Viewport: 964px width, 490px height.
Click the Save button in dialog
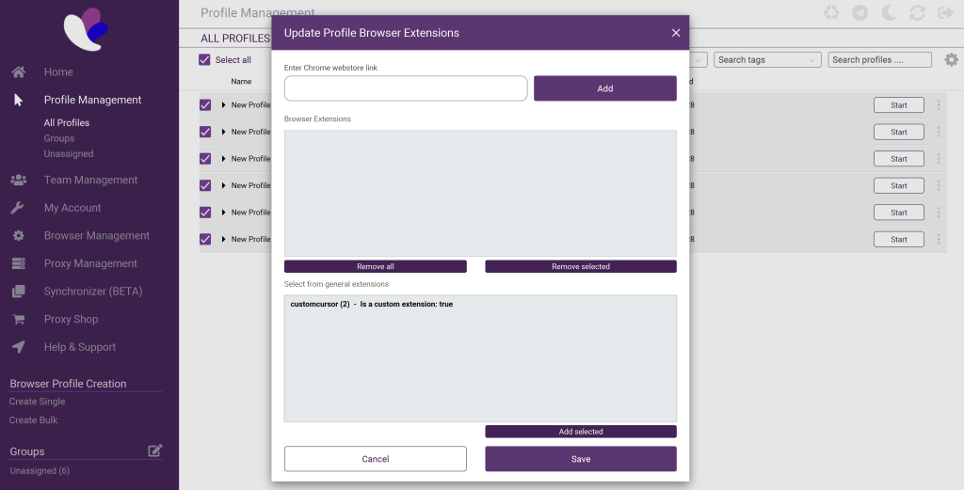coord(580,459)
